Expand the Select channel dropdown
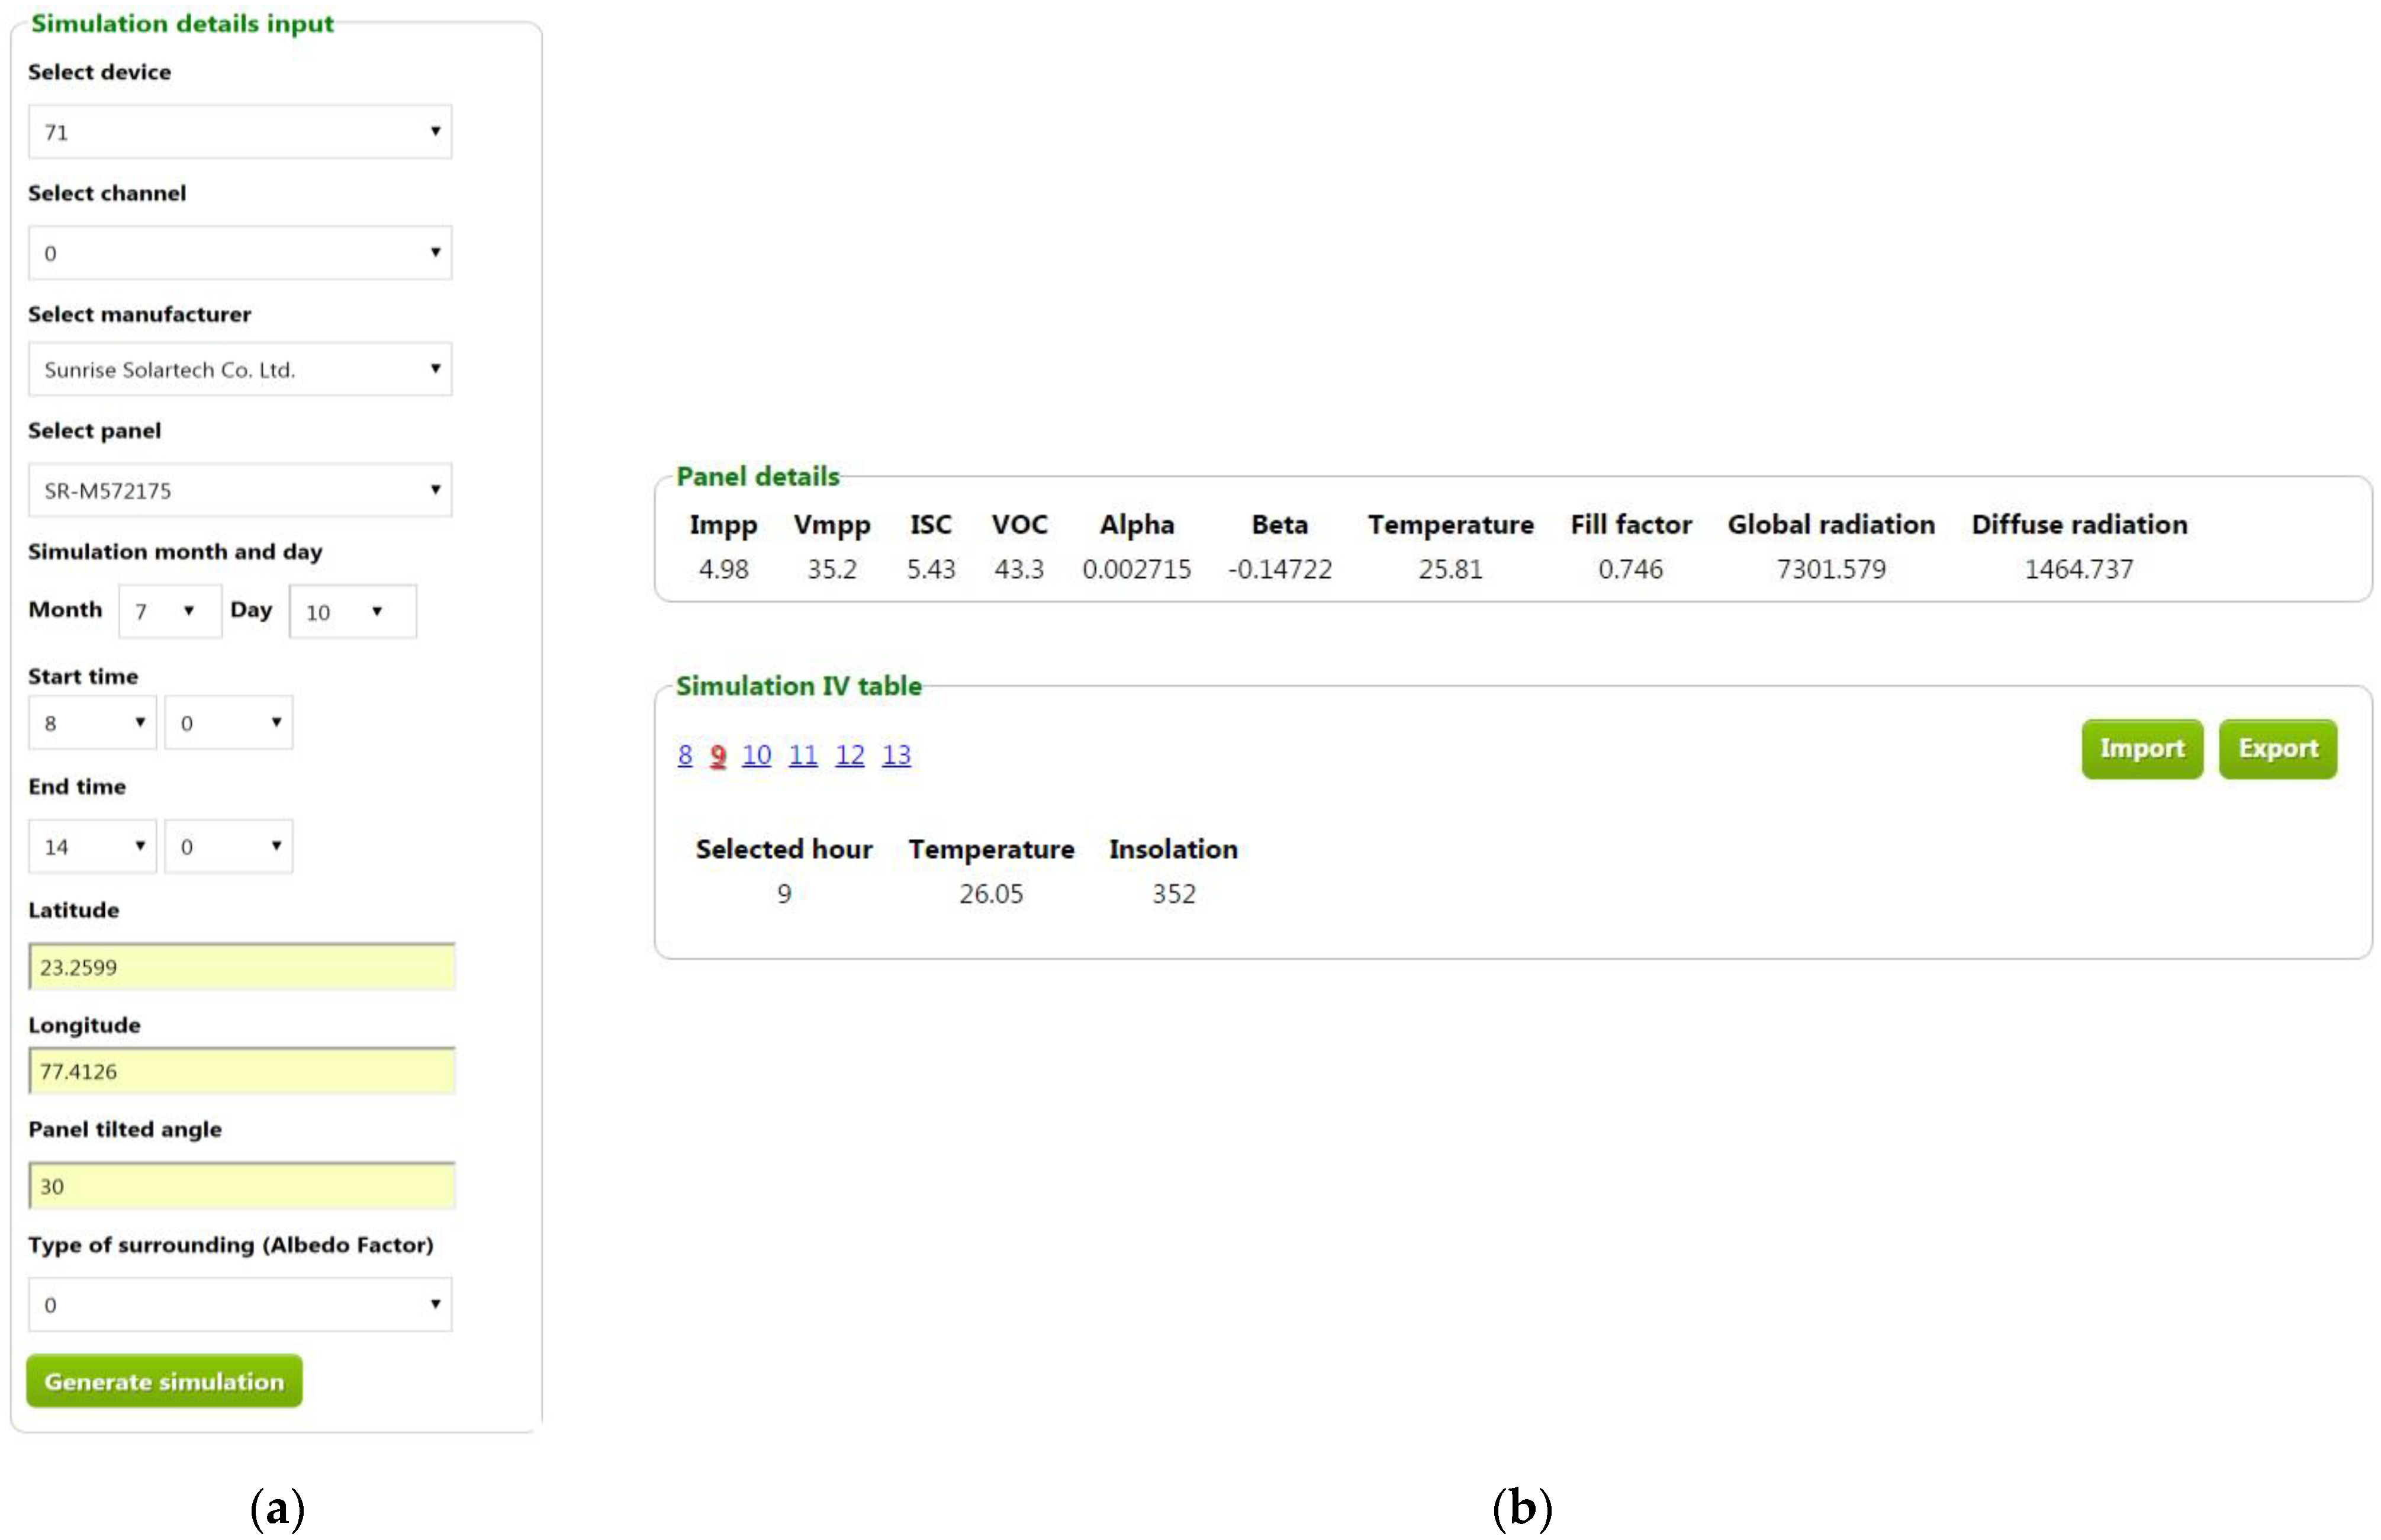2381x1540 pixels. point(239,253)
